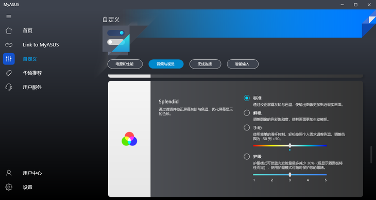Open the settings gear icon
The width and height of the screenshot is (376, 200).
9,187
